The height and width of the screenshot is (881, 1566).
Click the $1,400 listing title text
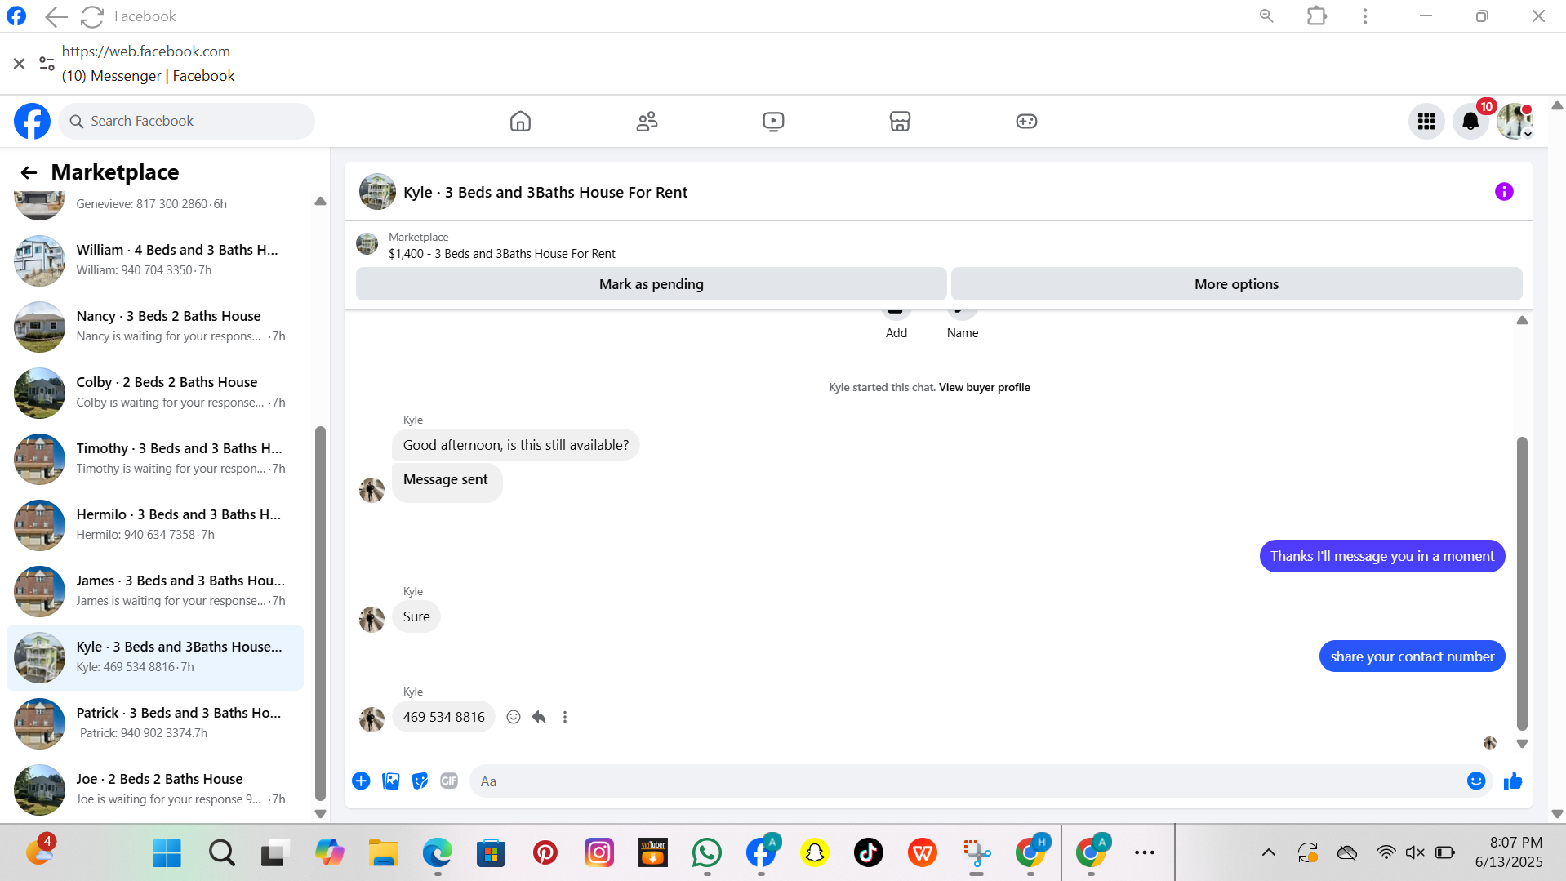click(501, 254)
